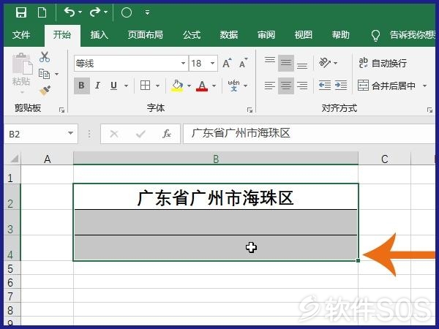This screenshot has height=329, width=439.
Task: Click the wén phonetic guide icon
Action: 233,86
